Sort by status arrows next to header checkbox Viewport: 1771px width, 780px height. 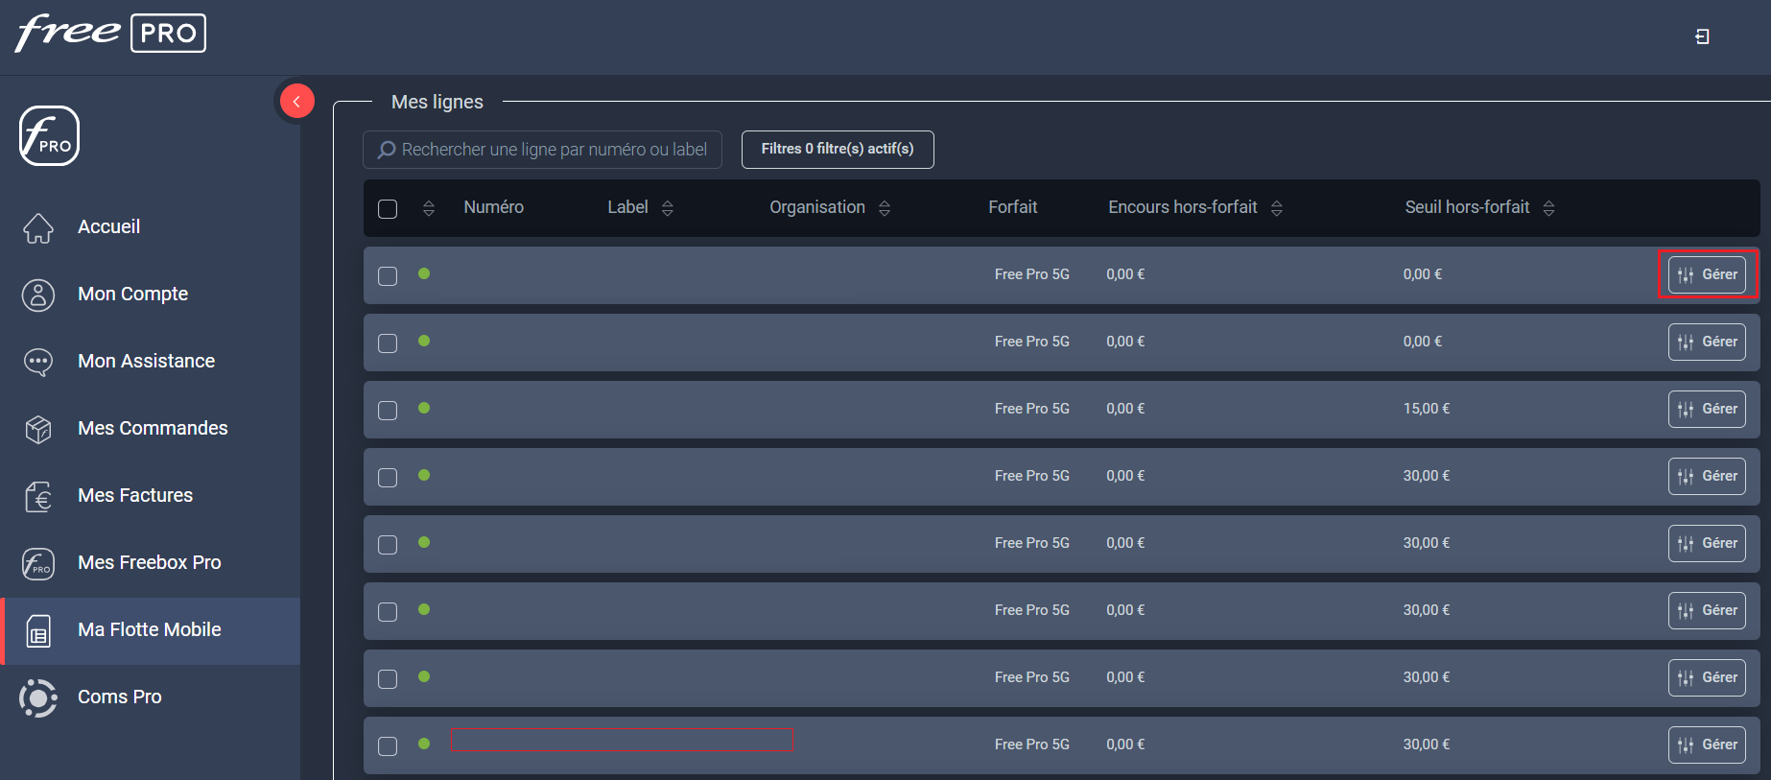429,208
